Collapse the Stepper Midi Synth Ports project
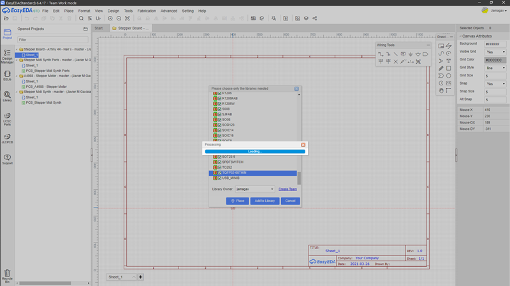Viewport: 510px width, 286px height. point(17,60)
